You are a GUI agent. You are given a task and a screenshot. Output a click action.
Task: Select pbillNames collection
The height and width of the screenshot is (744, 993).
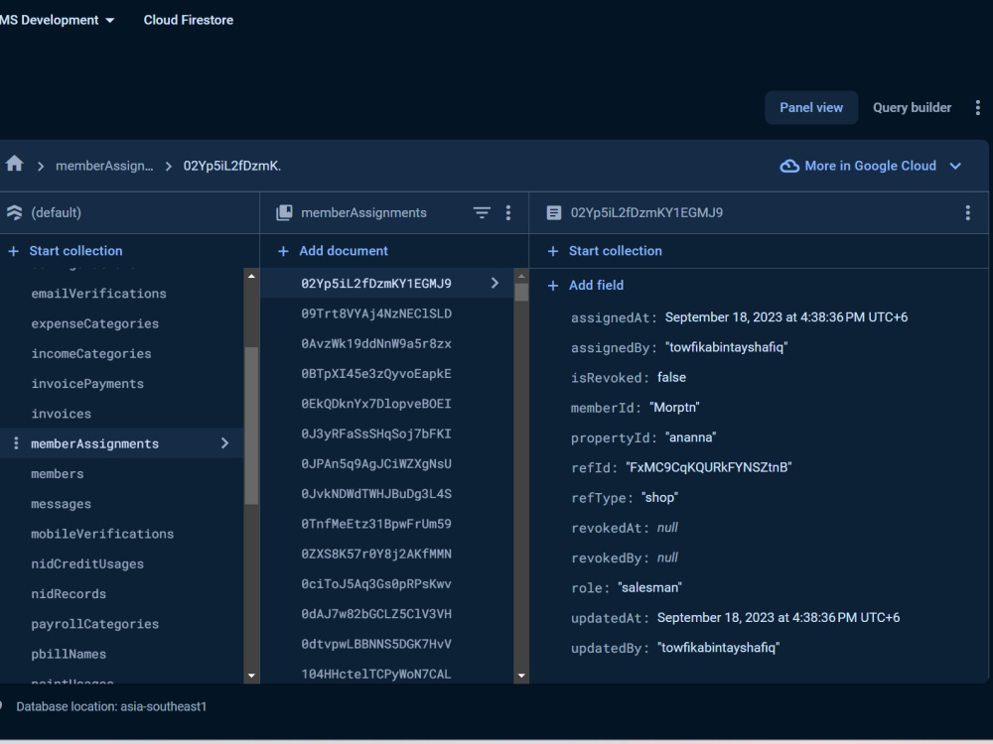point(69,654)
